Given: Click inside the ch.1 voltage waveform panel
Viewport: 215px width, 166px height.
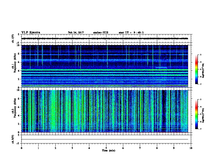Looking at the screenshot, I should [106, 39].
